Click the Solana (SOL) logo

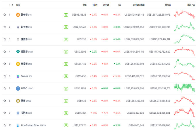click(18, 76)
